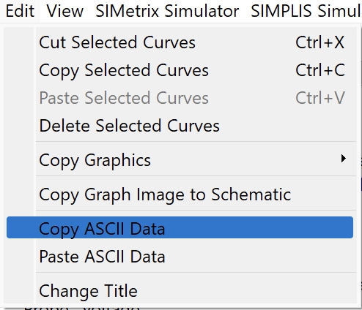Expand the Copy Graphics submenu
The height and width of the screenshot is (310, 362).
180,160
